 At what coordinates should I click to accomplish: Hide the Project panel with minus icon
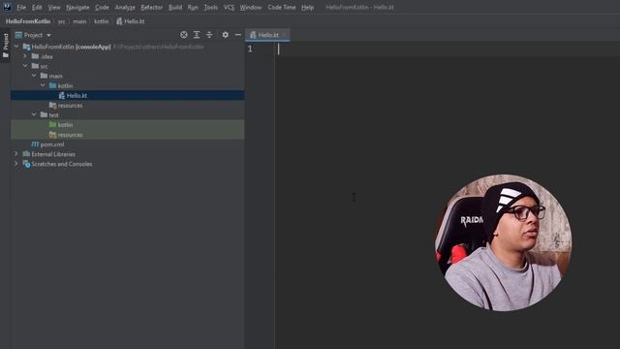coord(238,35)
